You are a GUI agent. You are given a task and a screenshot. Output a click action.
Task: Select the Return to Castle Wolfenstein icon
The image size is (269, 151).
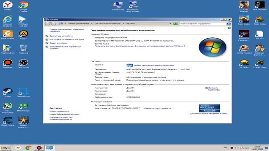[244, 35]
